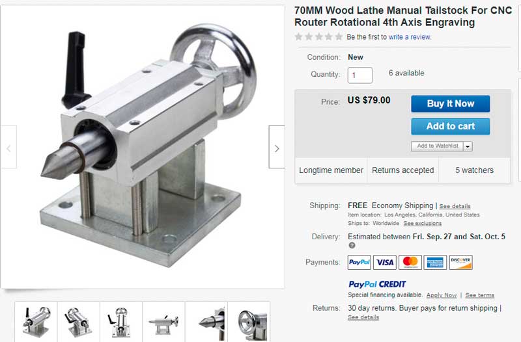
Task: Expand the Add to Watchlist dropdown arrow
Action: tap(468, 146)
